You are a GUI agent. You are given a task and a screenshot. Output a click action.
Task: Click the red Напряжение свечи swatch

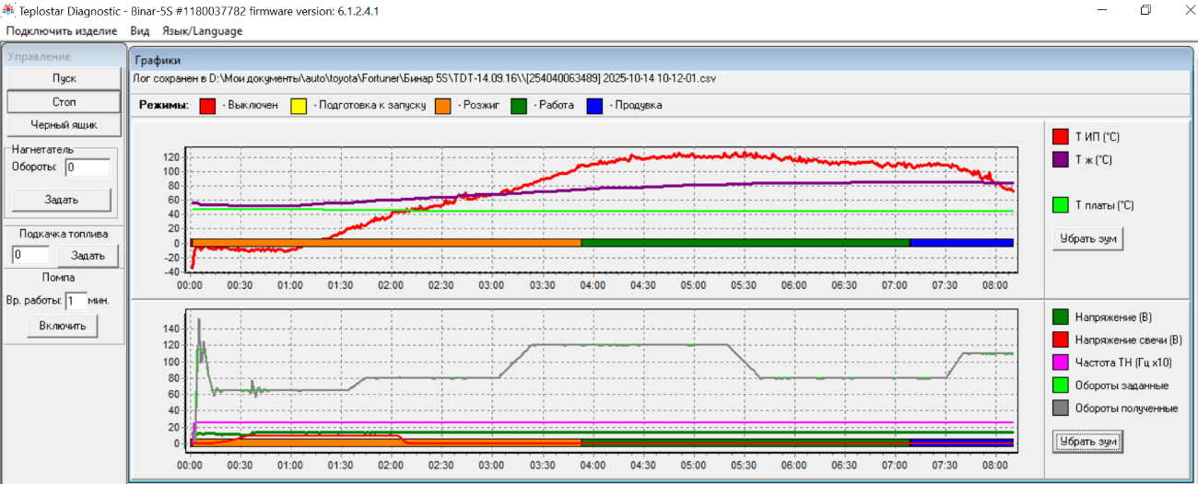pyautogui.click(x=1060, y=340)
